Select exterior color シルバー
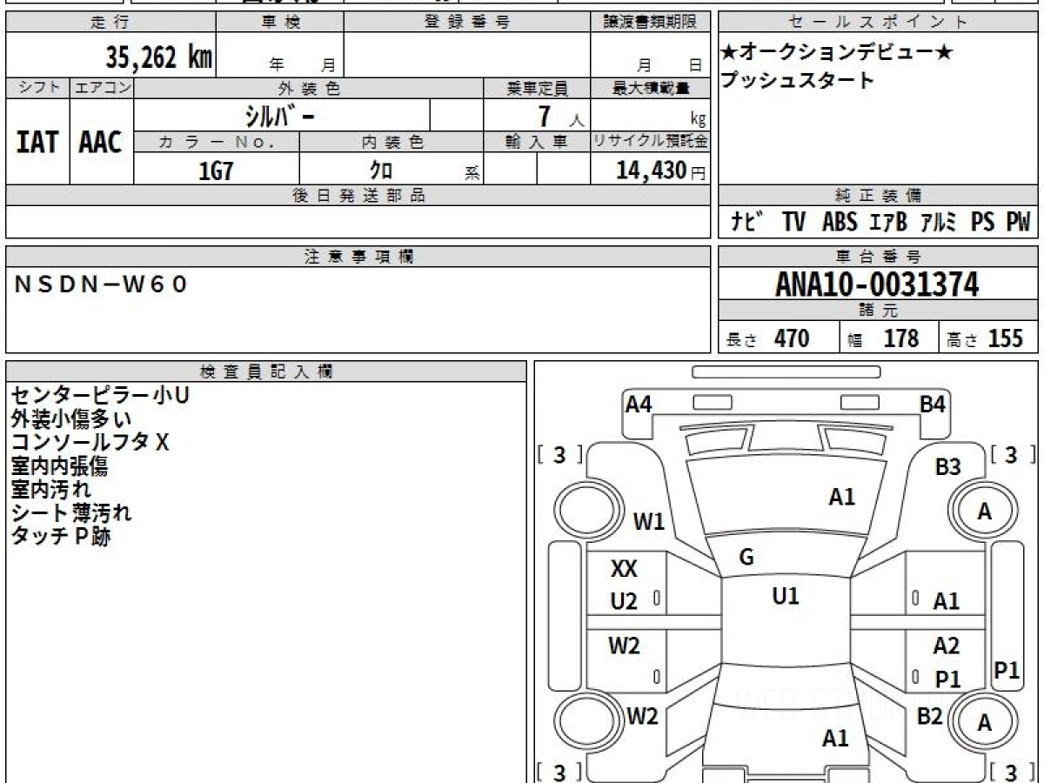Screen dimensions: 1044x783 tap(280, 115)
